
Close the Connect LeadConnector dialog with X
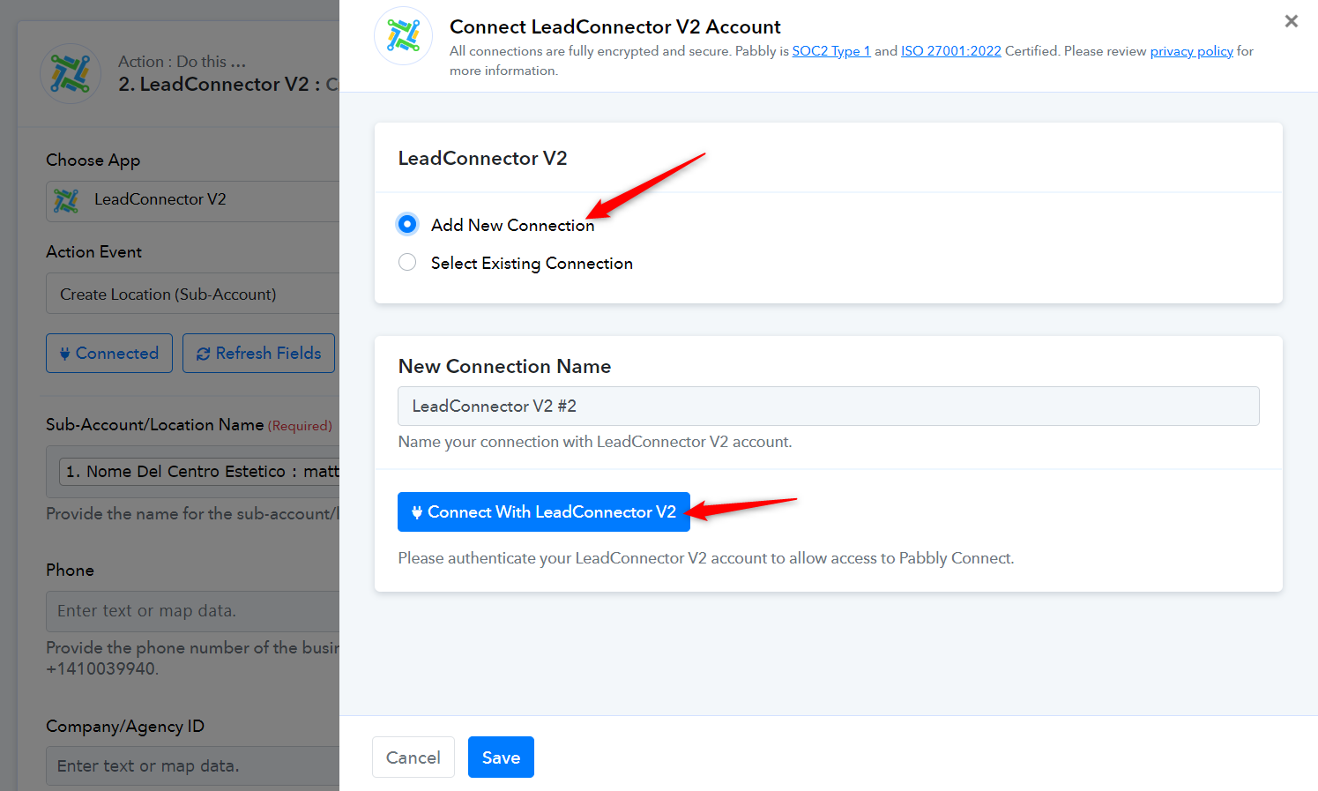click(x=1291, y=21)
